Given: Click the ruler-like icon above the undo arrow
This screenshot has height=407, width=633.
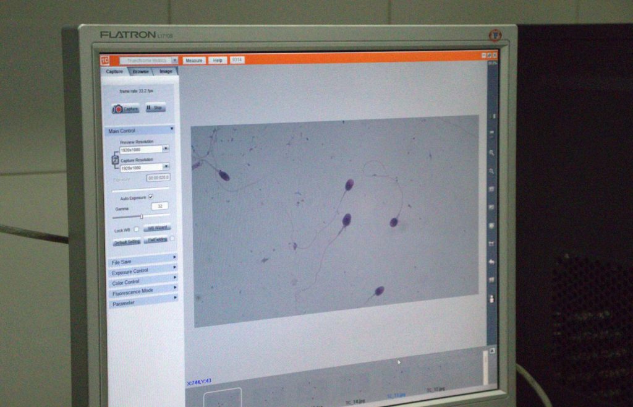Looking at the screenshot, I should coord(491,244).
